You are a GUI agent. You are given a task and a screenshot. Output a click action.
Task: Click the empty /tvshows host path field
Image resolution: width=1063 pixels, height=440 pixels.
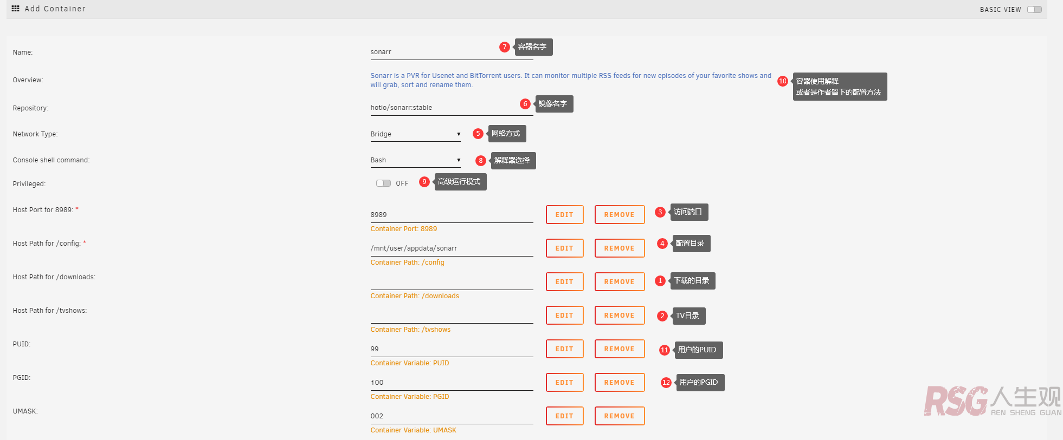pos(452,316)
